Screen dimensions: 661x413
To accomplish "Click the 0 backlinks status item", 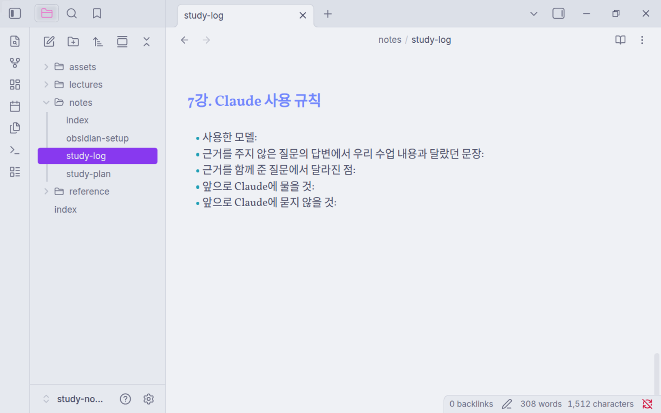I will [x=471, y=404].
